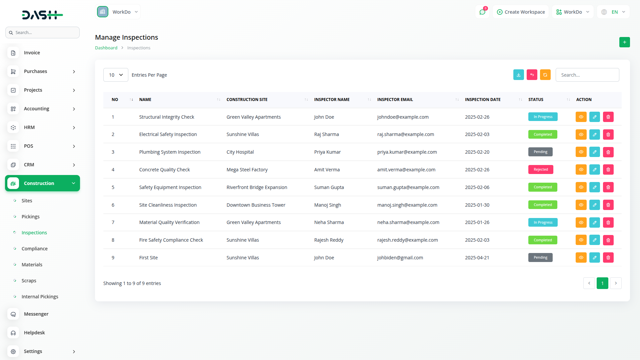Click the Invoice sidebar icon
Viewport: 640px width, 360px height.
tap(13, 53)
